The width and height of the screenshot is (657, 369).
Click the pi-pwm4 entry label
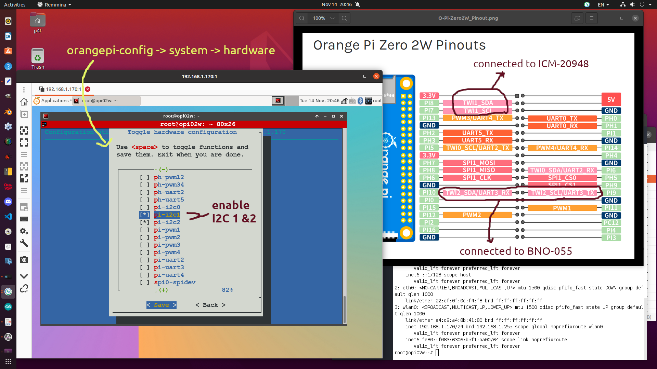[167, 252]
